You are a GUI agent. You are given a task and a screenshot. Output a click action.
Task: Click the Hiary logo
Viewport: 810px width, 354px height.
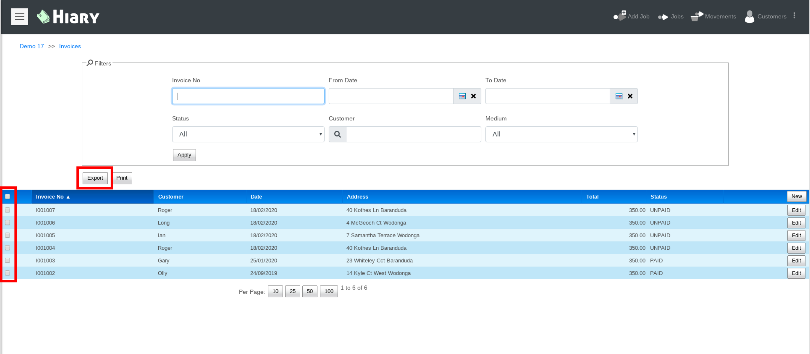pos(68,17)
